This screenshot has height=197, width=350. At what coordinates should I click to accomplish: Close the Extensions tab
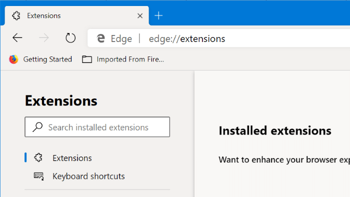pyautogui.click(x=140, y=16)
